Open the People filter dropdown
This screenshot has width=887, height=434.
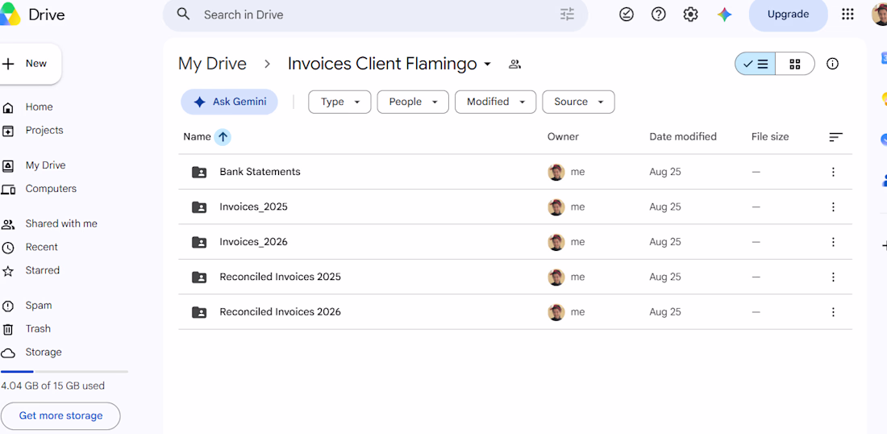point(413,102)
